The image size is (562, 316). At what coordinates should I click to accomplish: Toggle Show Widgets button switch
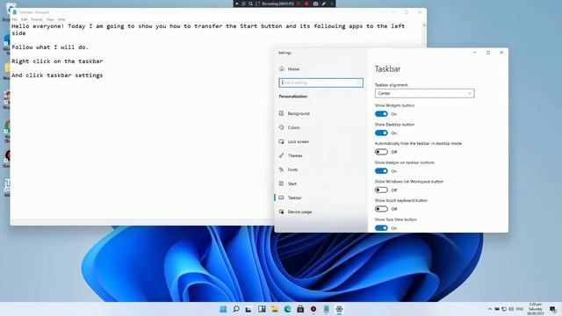pyautogui.click(x=381, y=114)
